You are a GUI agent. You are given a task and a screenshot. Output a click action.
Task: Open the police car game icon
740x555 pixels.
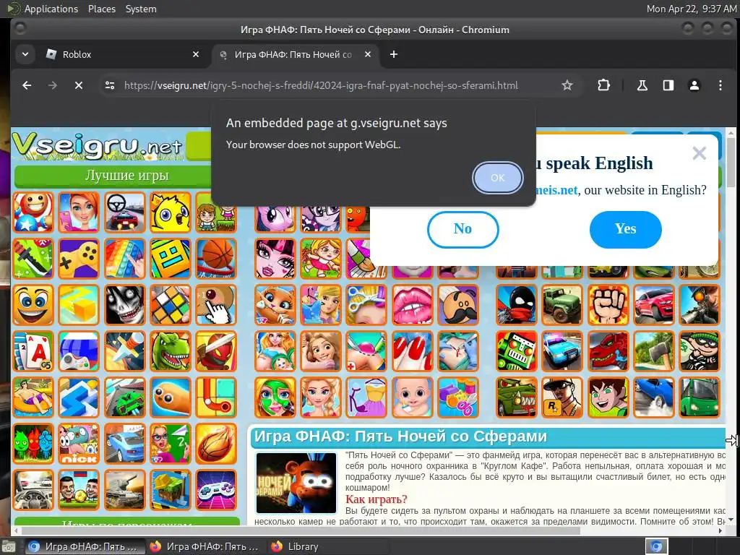pyautogui.click(x=562, y=351)
